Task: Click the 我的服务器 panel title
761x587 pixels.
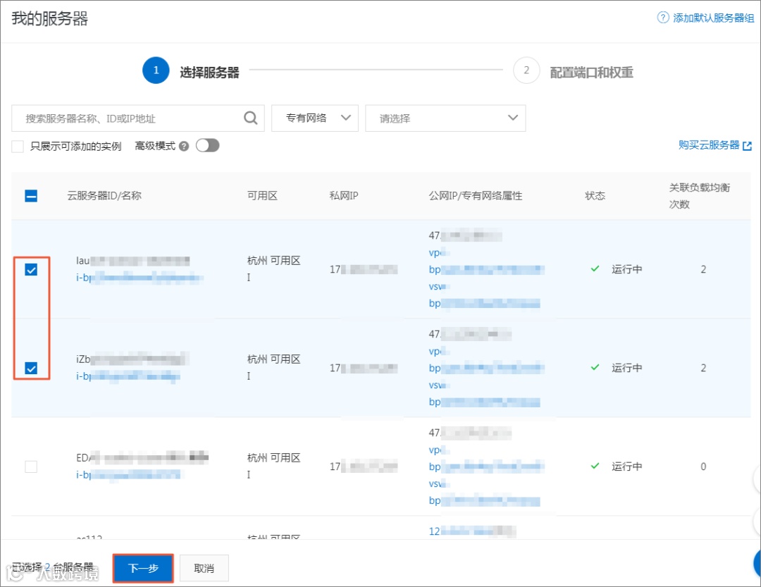Action: click(50, 18)
